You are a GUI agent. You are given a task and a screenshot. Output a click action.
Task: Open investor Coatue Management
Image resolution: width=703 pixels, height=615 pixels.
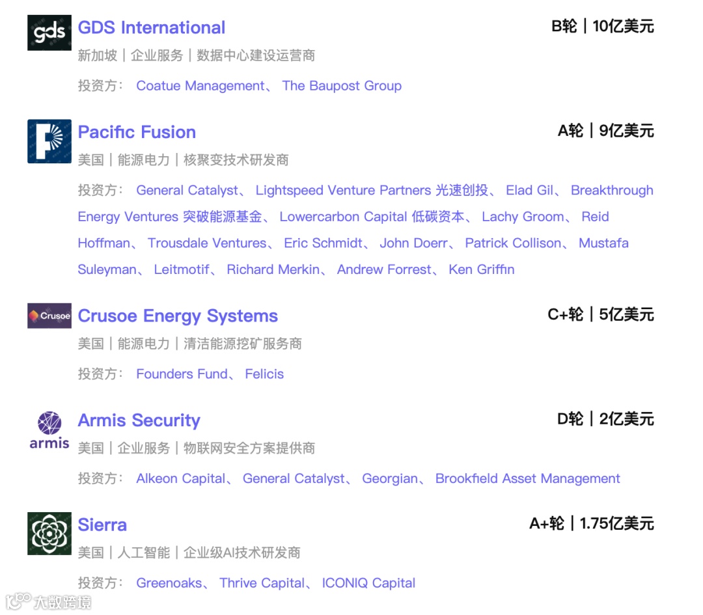pyautogui.click(x=200, y=86)
